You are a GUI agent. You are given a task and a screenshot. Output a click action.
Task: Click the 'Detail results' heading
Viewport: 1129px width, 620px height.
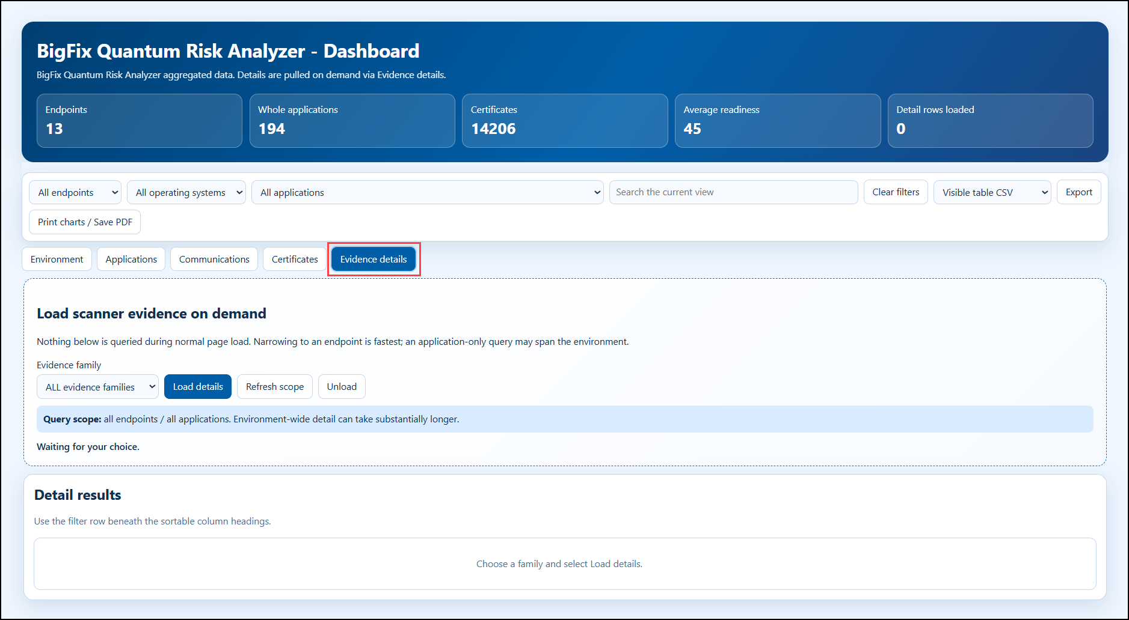click(x=78, y=495)
